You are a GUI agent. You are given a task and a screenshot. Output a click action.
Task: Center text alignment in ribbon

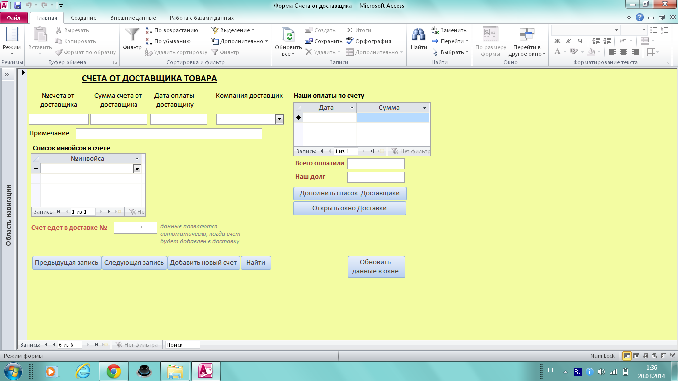coord(624,52)
